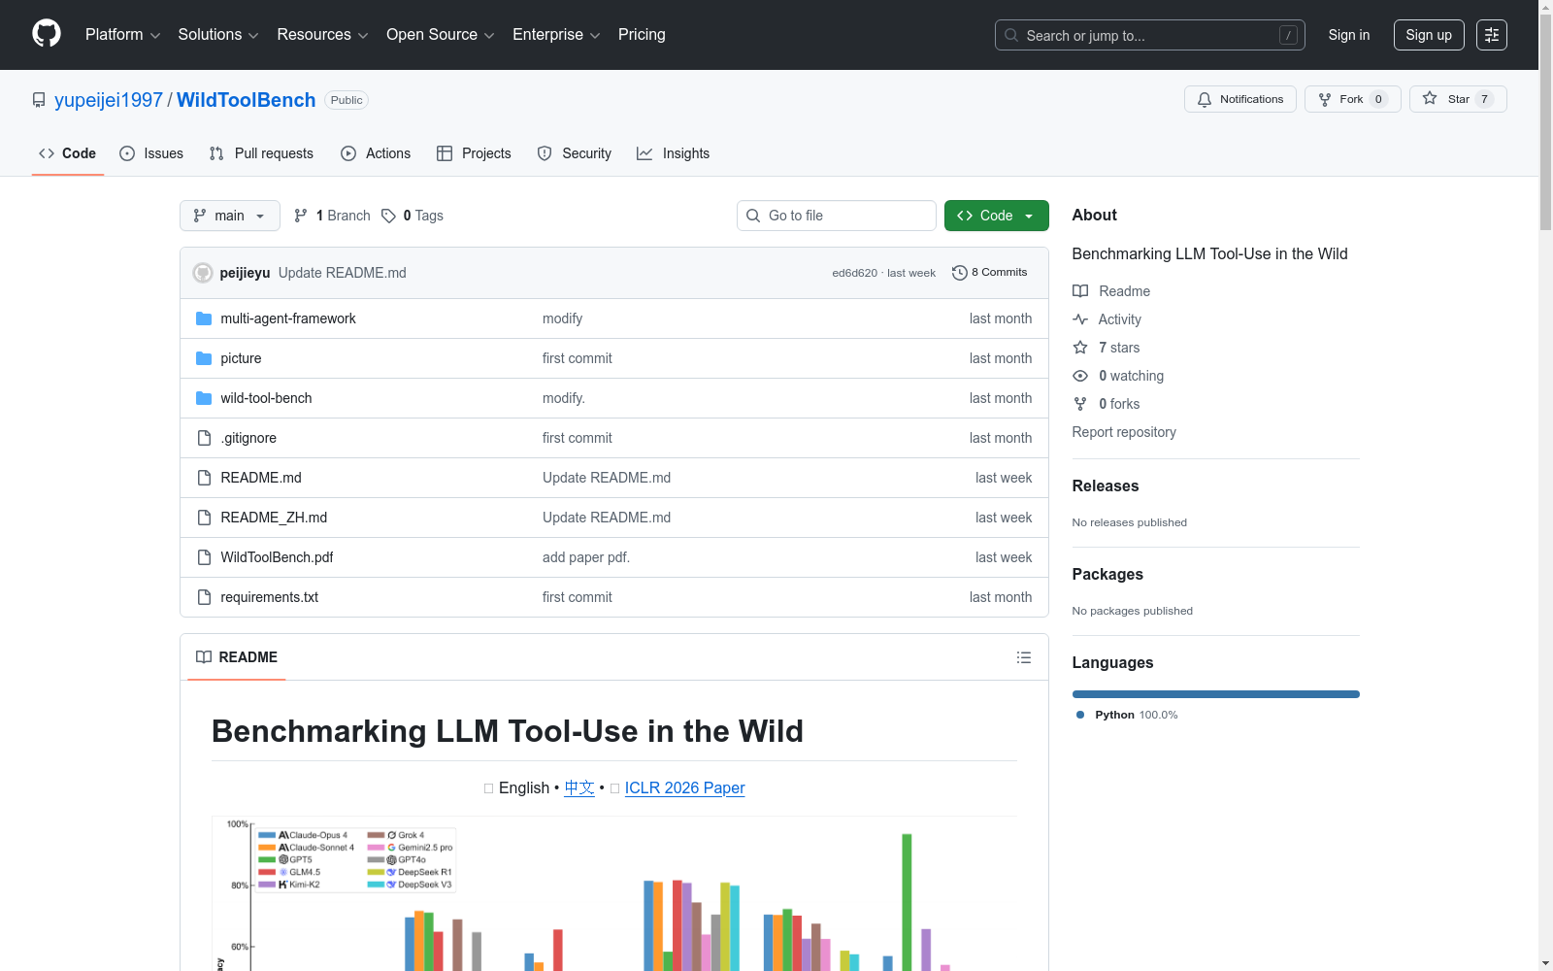
Task: Click the Python language bar
Action: tap(1216, 694)
